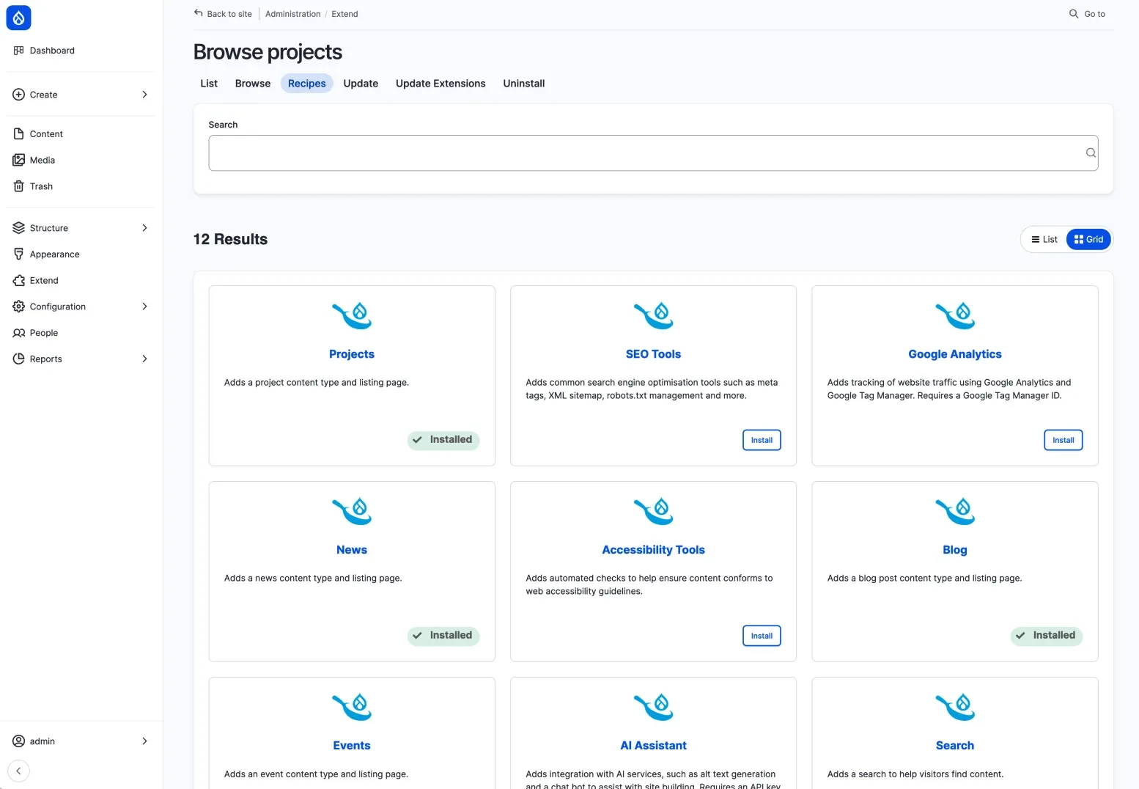Click into the Search input field

pos(653,153)
